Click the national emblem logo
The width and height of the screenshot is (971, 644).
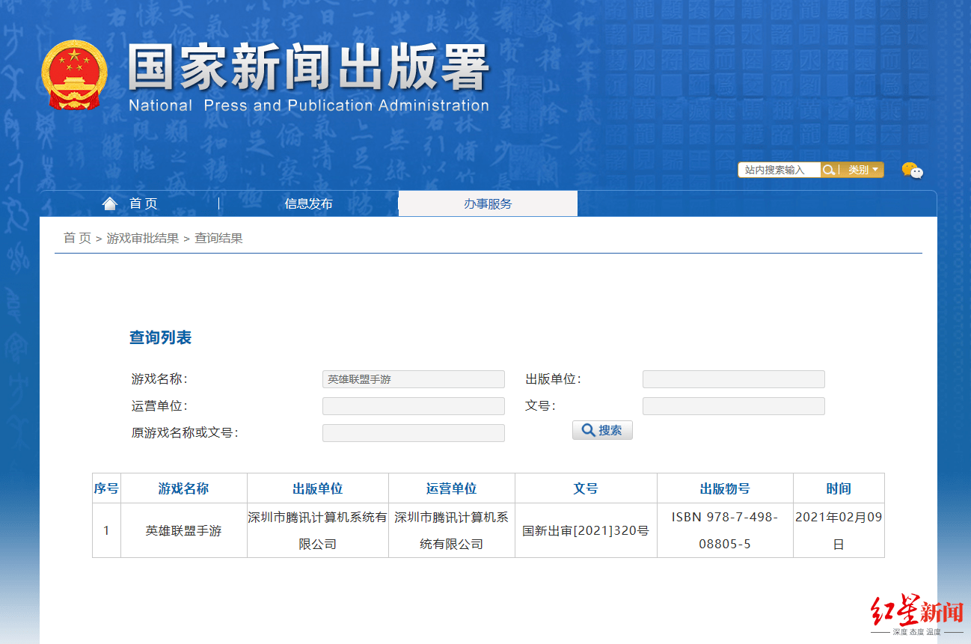(x=75, y=76)
